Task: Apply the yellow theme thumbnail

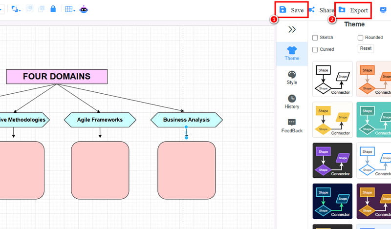Action: pos(332,120)
